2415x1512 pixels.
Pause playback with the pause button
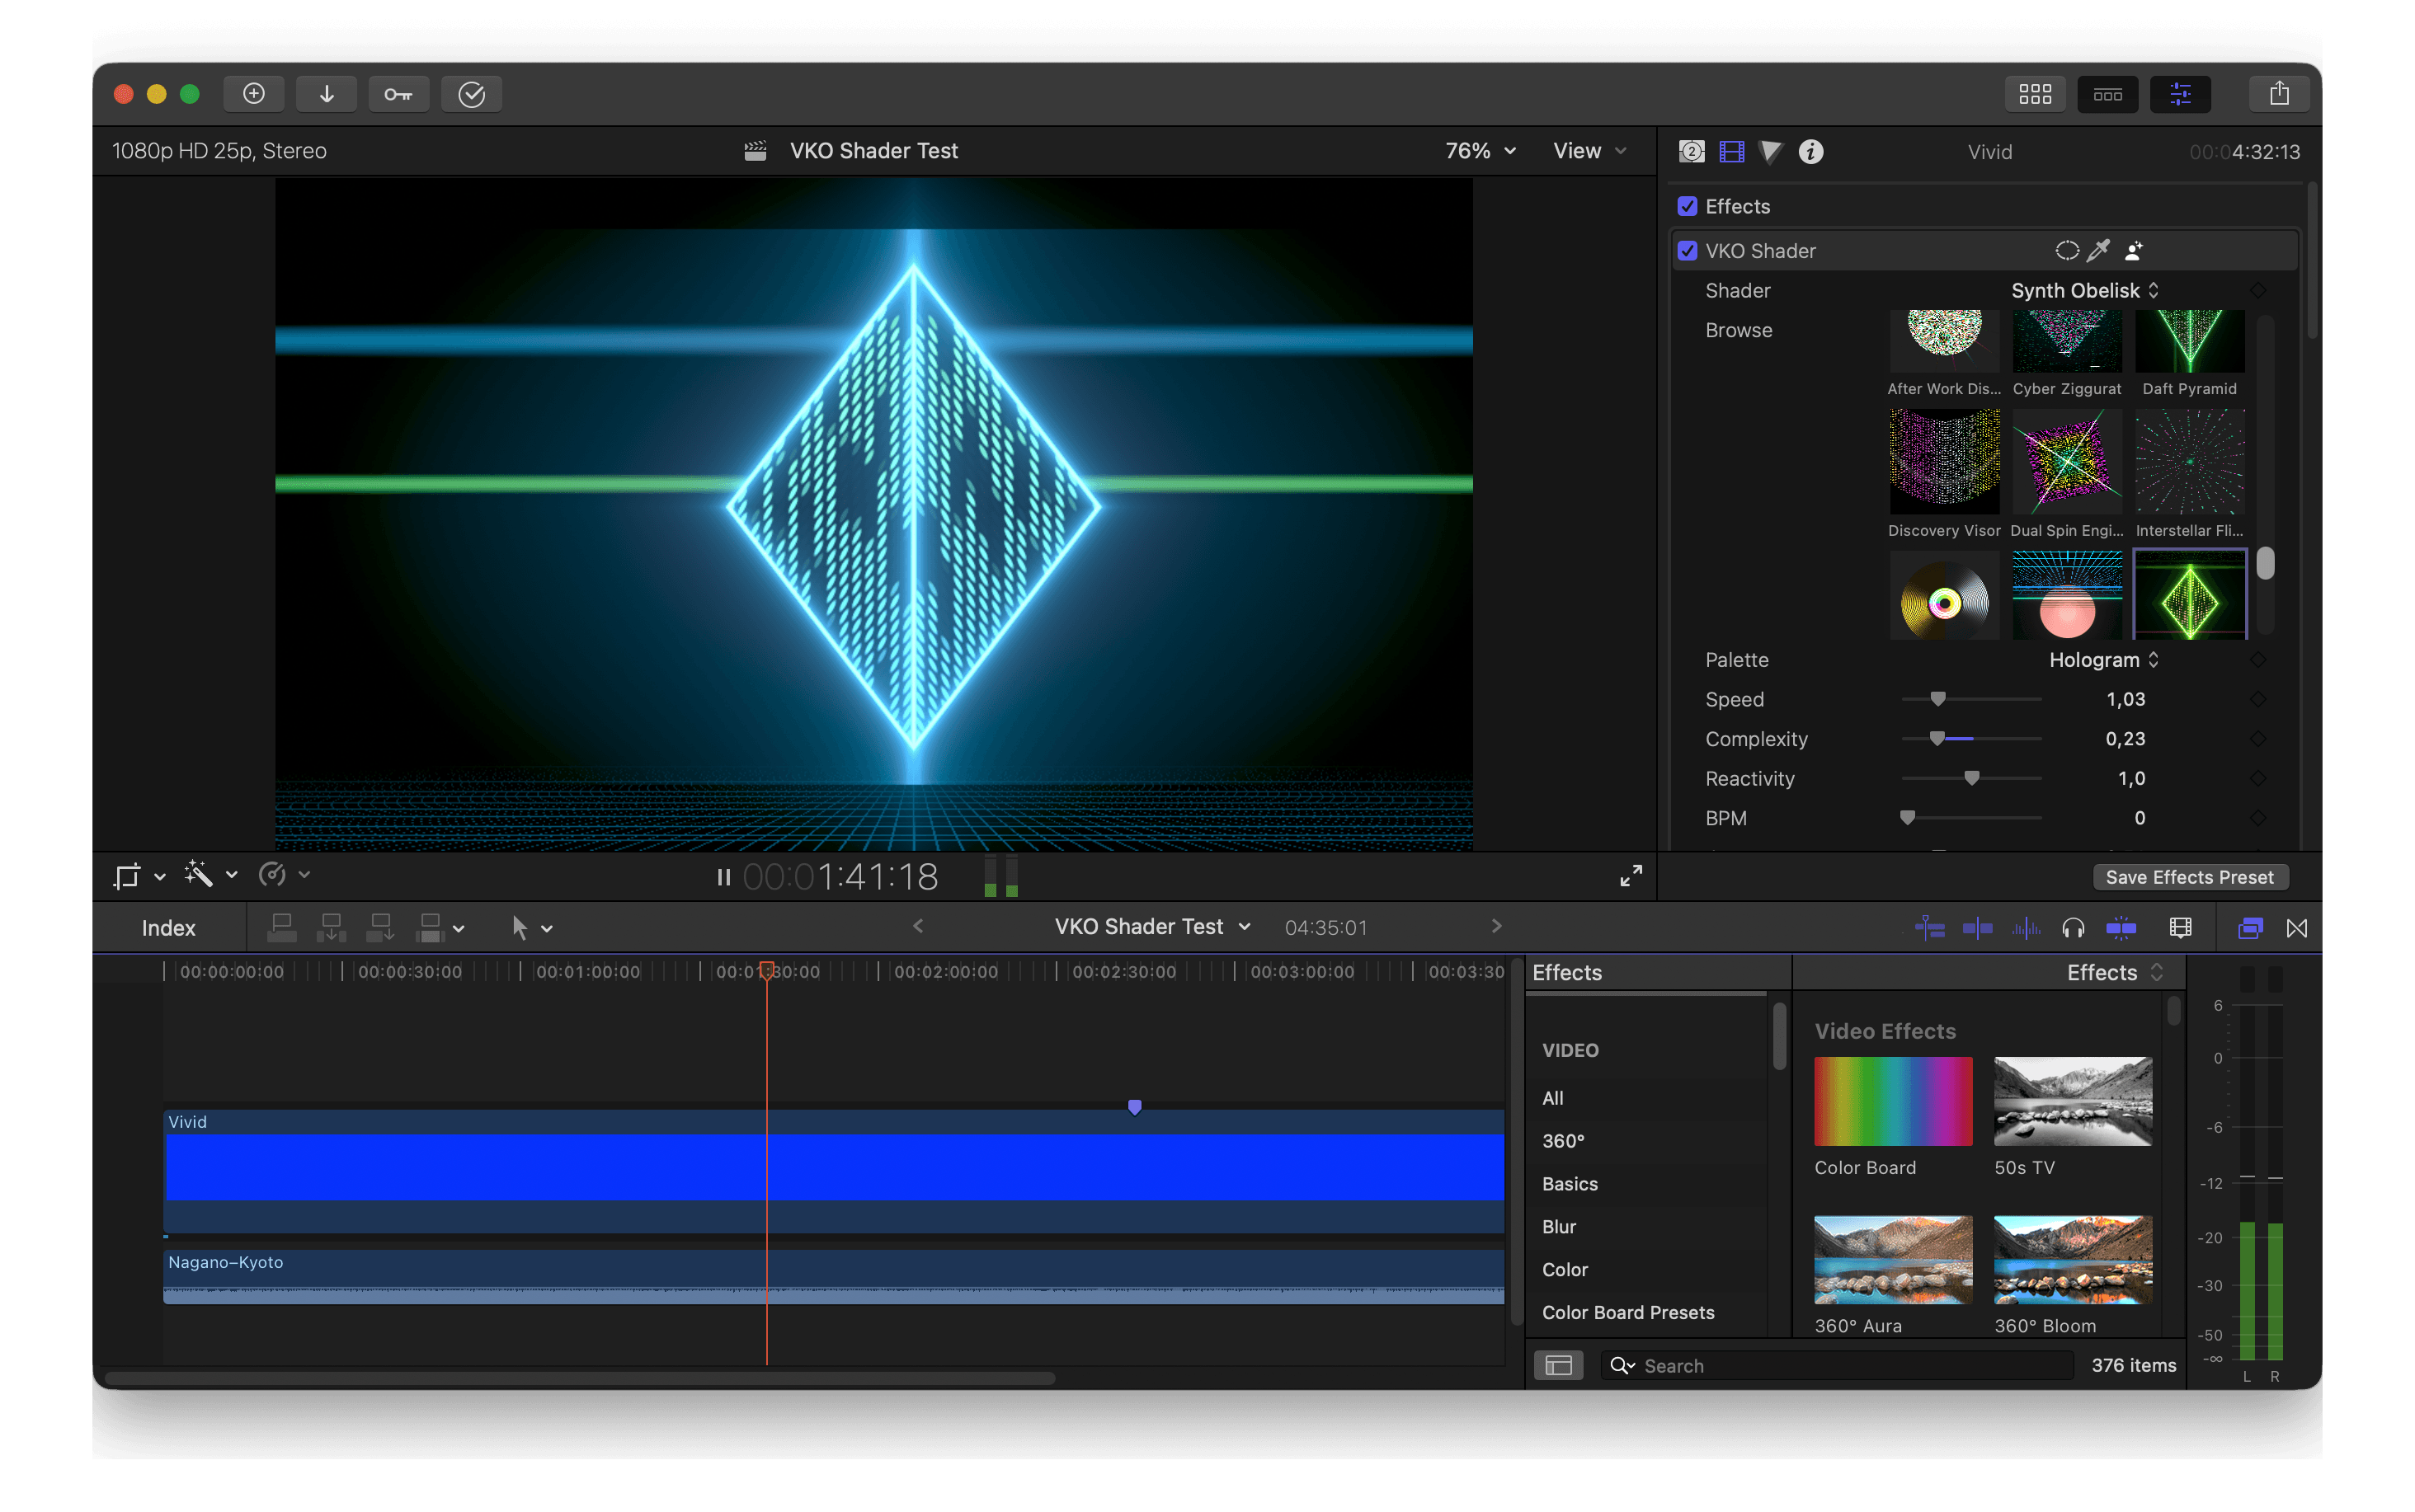[x=723, y=877]
